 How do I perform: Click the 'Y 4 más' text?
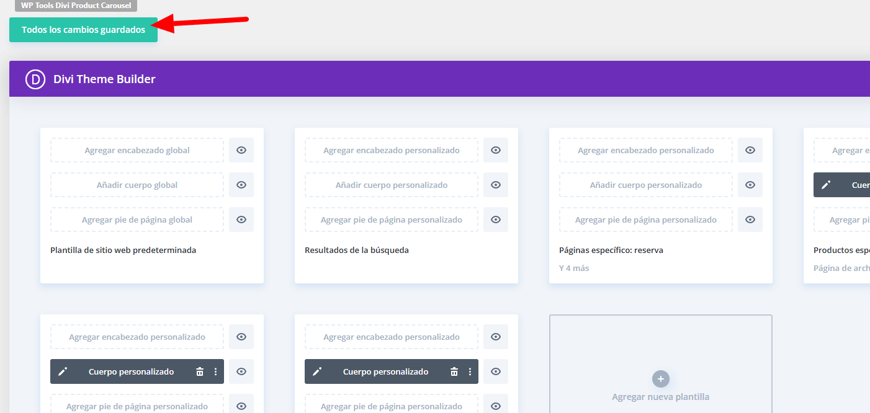[574, 269]
